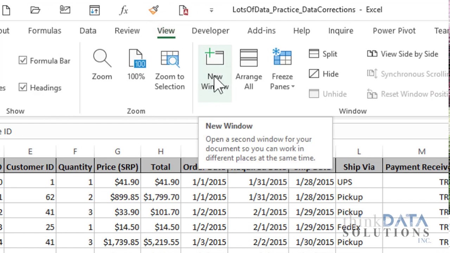450x253 pixels.
Task: Set zoom to 100%
Action: (x=136, y=65)
